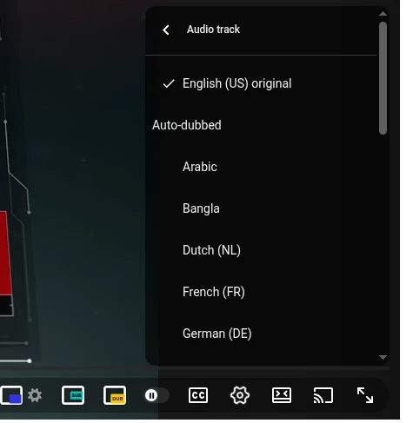Enter full screen mode
Image resolution: width=413 pixels, height=423 pixels.
tap(365, 395)
